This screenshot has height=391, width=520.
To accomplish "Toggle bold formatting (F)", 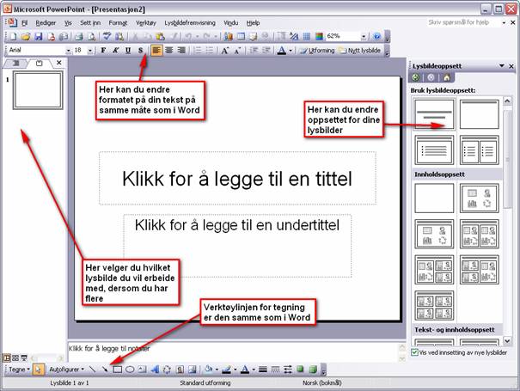I will (x=103, y=51).
